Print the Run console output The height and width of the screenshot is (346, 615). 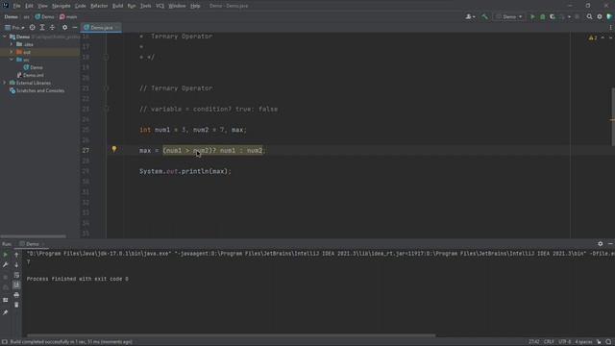(16, 295)
